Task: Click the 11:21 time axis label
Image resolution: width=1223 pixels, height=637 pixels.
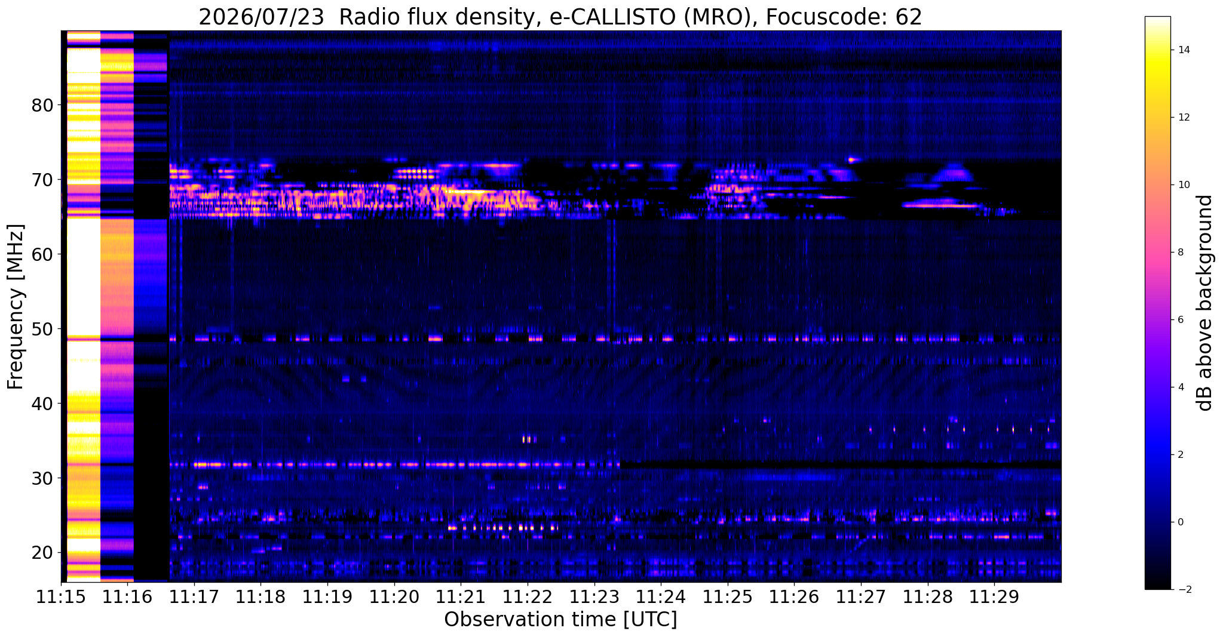Action: point(461,597)
